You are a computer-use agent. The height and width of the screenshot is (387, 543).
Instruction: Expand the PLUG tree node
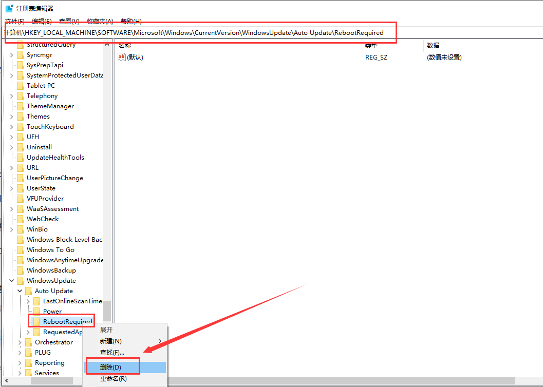point(20,353)
